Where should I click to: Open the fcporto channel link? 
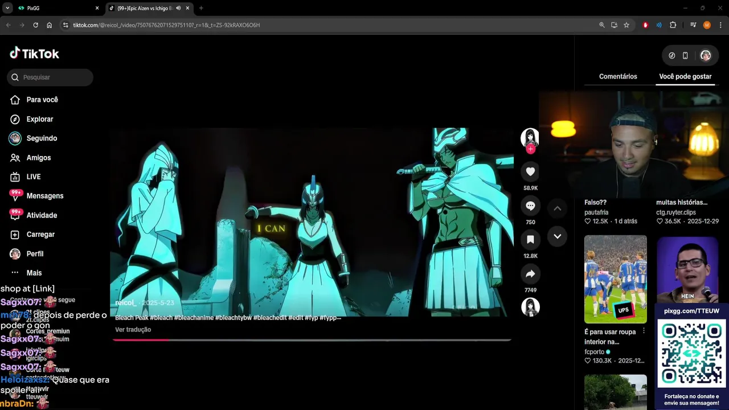click(x=594, y=352)
